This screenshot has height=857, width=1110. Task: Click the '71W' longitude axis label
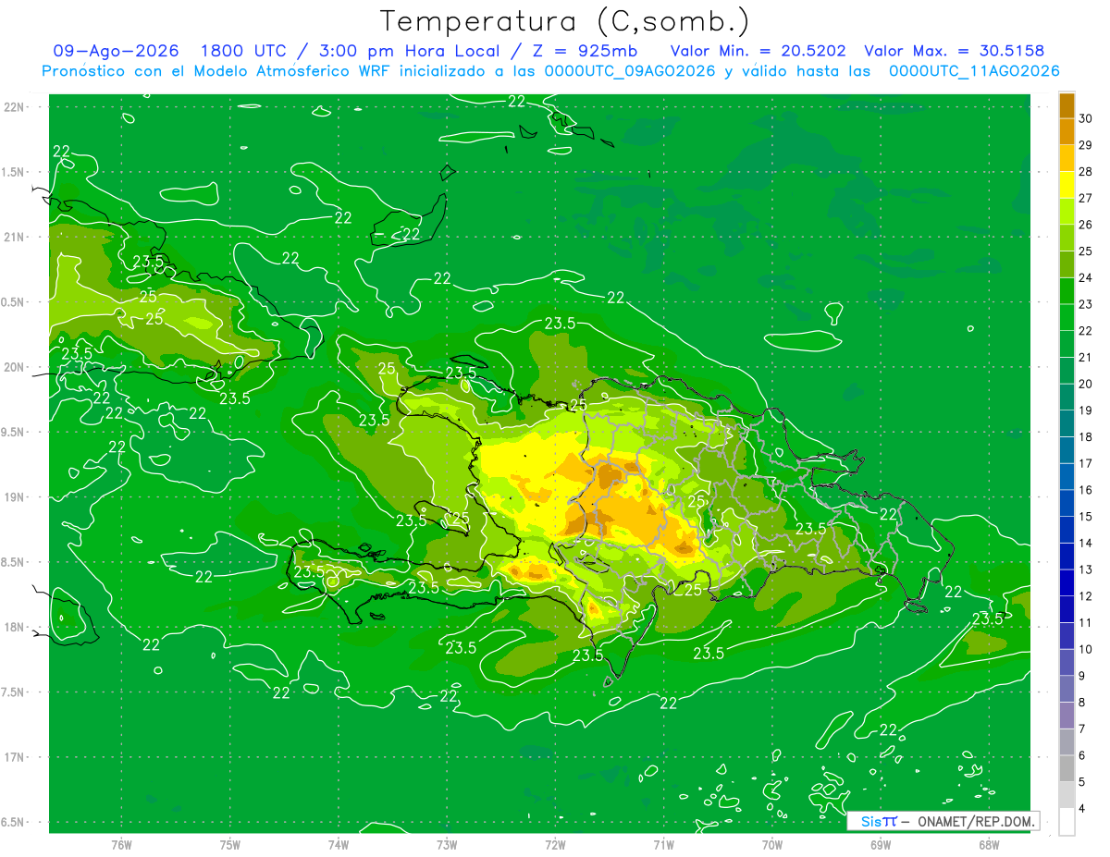tap(663, 845)
